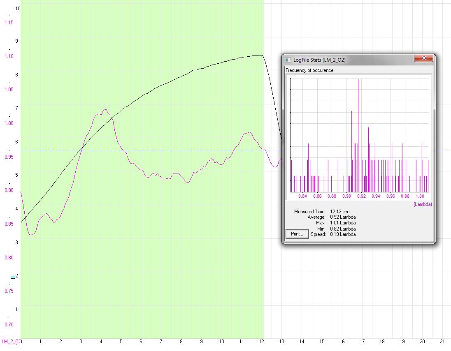Click the Measured Time value 12.12 sec

339,212
